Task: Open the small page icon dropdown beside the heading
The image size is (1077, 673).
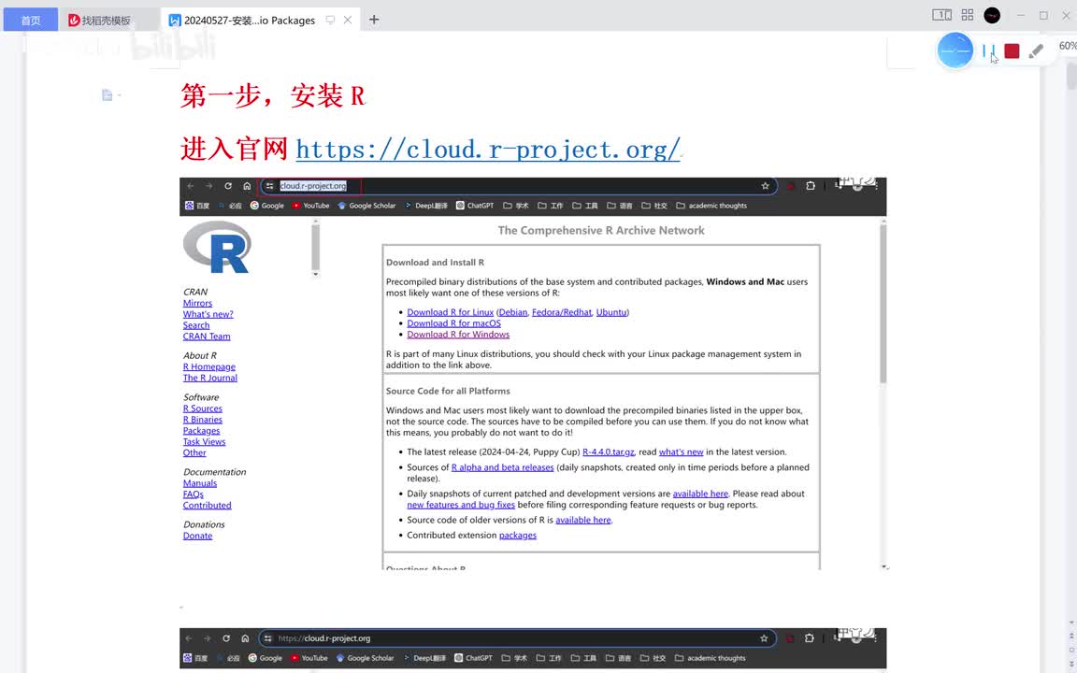Action: (110, 94)
